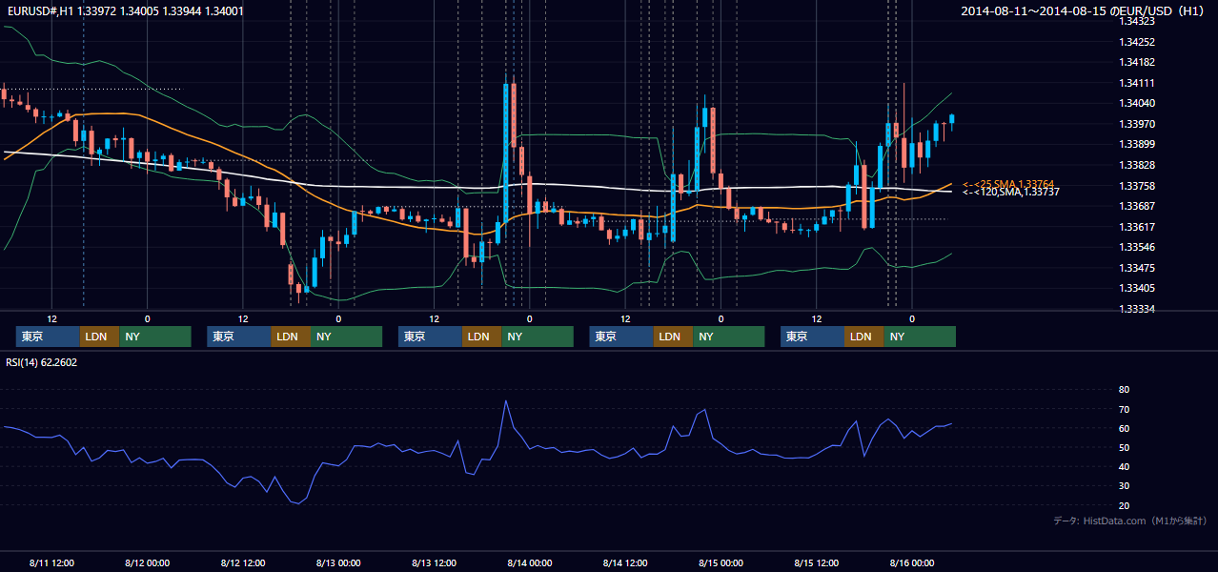Select the 1.33758 price axis label

pos(1137,186)
